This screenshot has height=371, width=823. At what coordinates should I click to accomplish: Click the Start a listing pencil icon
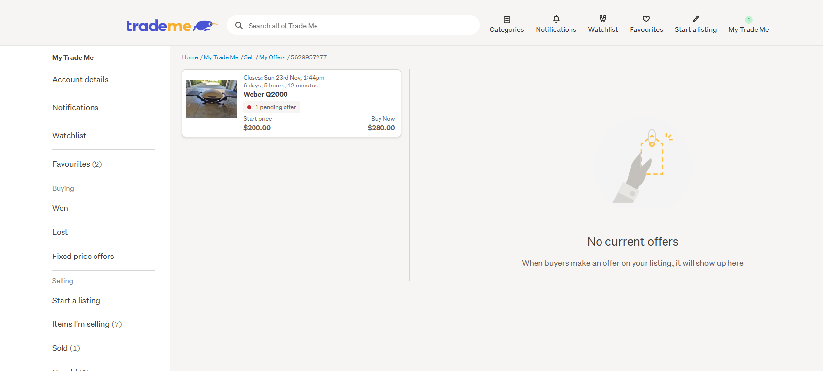tap(696, 19)
